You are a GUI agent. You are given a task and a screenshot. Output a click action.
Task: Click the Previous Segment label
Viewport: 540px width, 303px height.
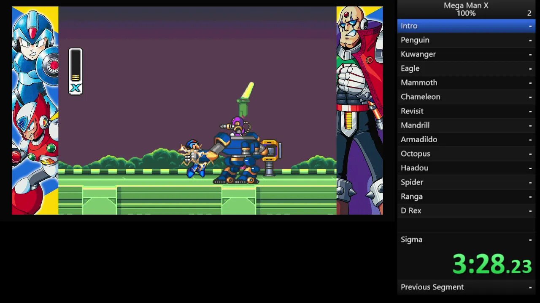click(432, 287)
